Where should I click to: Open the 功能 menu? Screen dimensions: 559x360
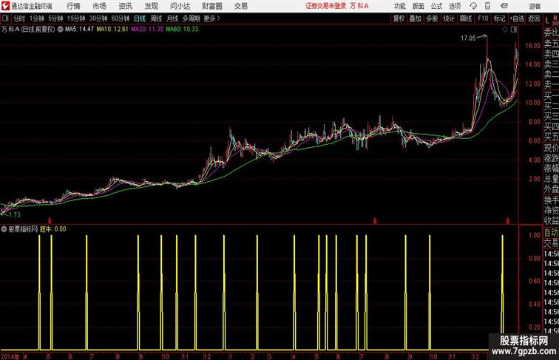(399, 6)
